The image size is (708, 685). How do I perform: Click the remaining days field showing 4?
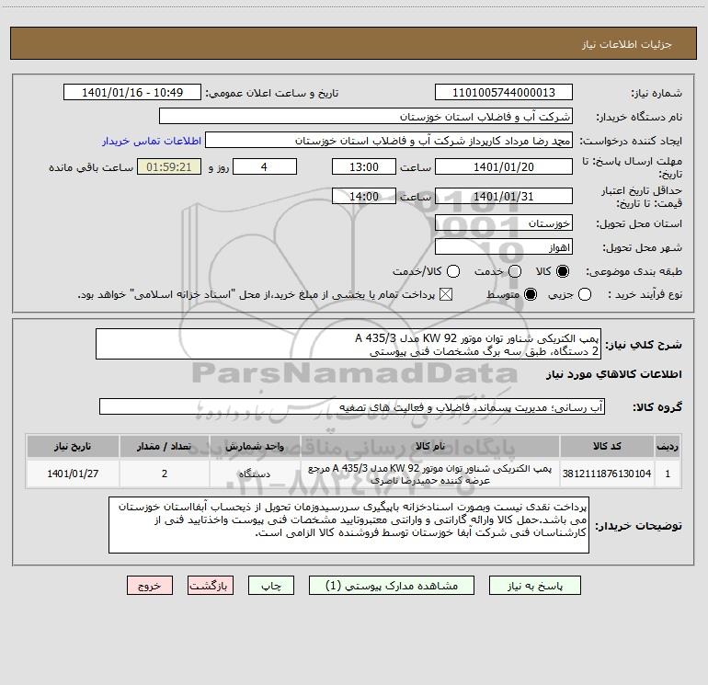pyautogui.click(x=265, y=166)
